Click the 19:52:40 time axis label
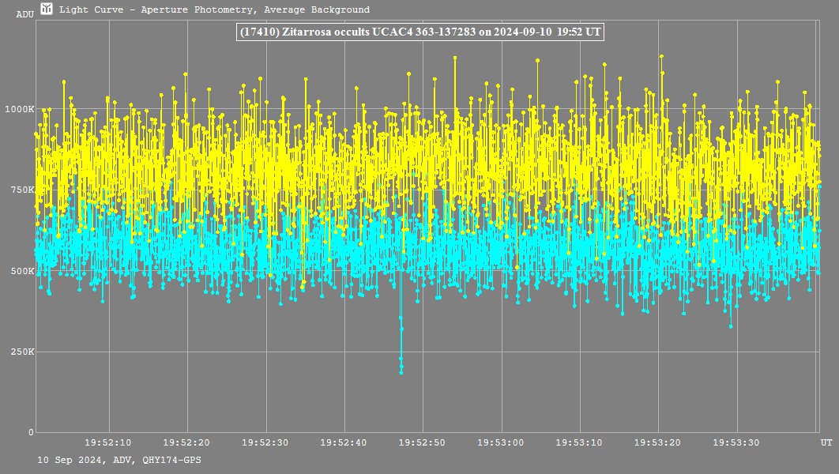Screen dimensions: 839x474 pyautogui.click(x=344, y=442)
